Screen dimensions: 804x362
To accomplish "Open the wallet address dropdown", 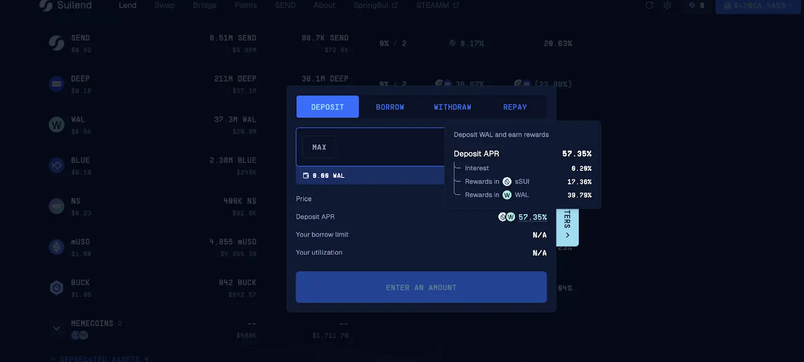I will tap(758, 6).
